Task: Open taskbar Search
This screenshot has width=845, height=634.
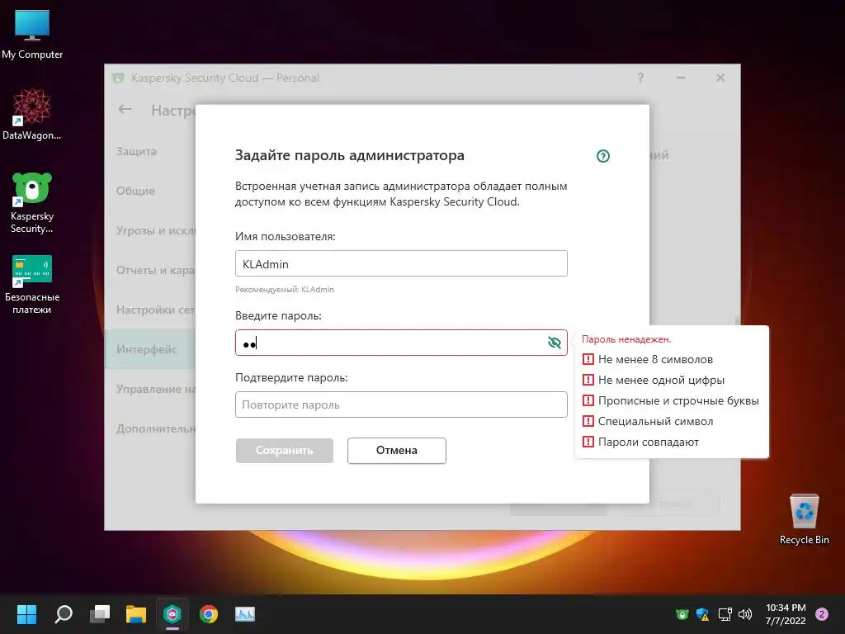Action: point(64,613)
